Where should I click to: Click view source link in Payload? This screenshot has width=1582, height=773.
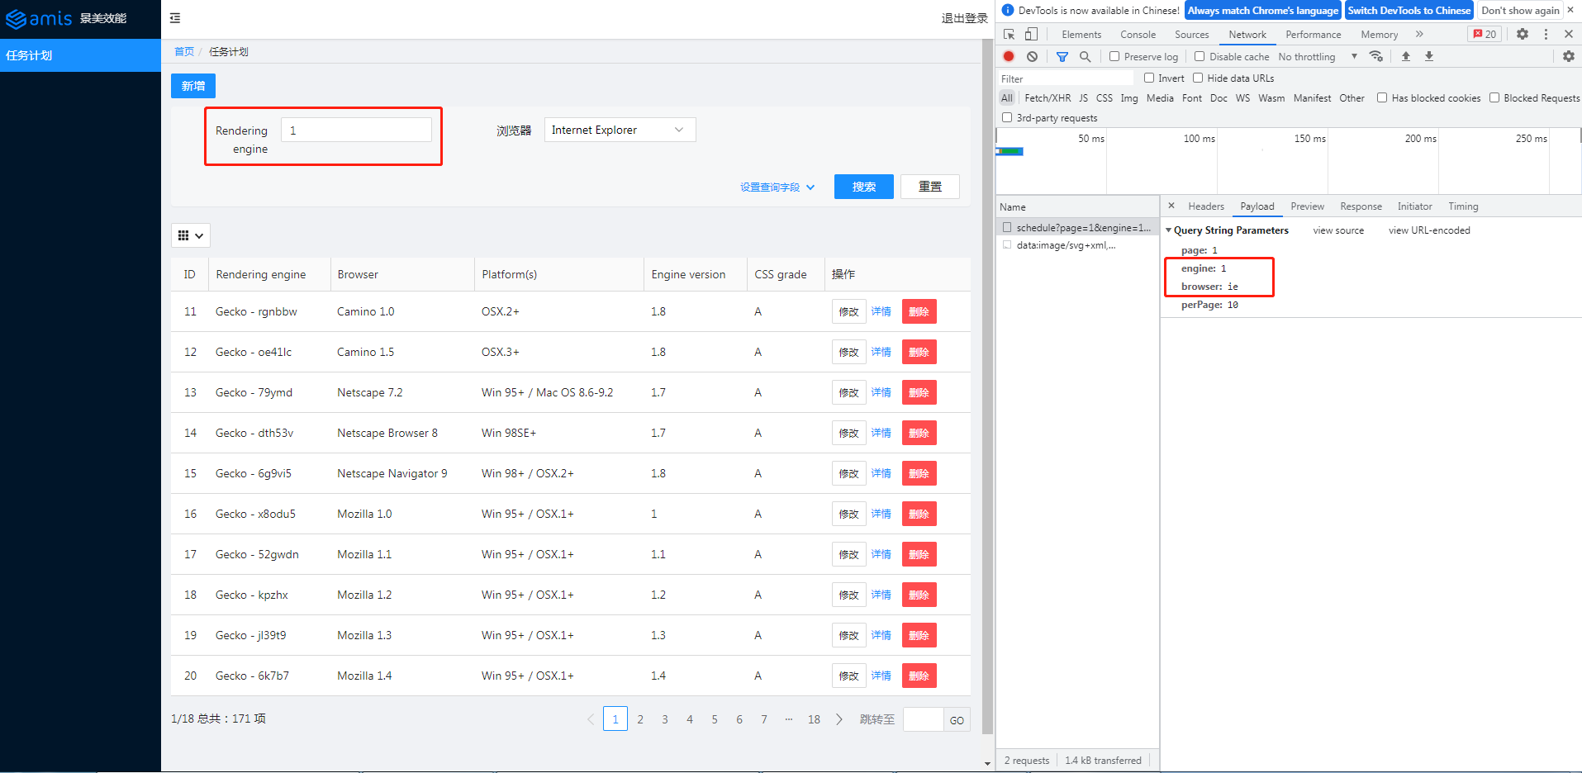coord(1338,230)
